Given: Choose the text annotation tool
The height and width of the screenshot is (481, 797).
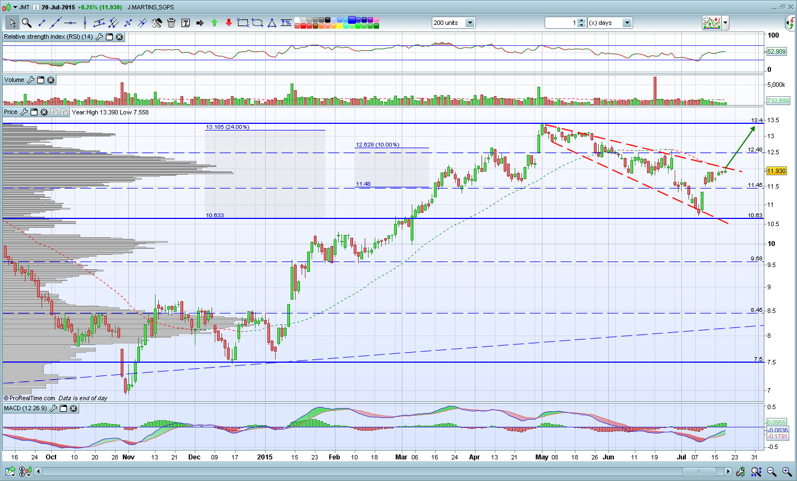Looking at the screenshot, I should (185, 23).
